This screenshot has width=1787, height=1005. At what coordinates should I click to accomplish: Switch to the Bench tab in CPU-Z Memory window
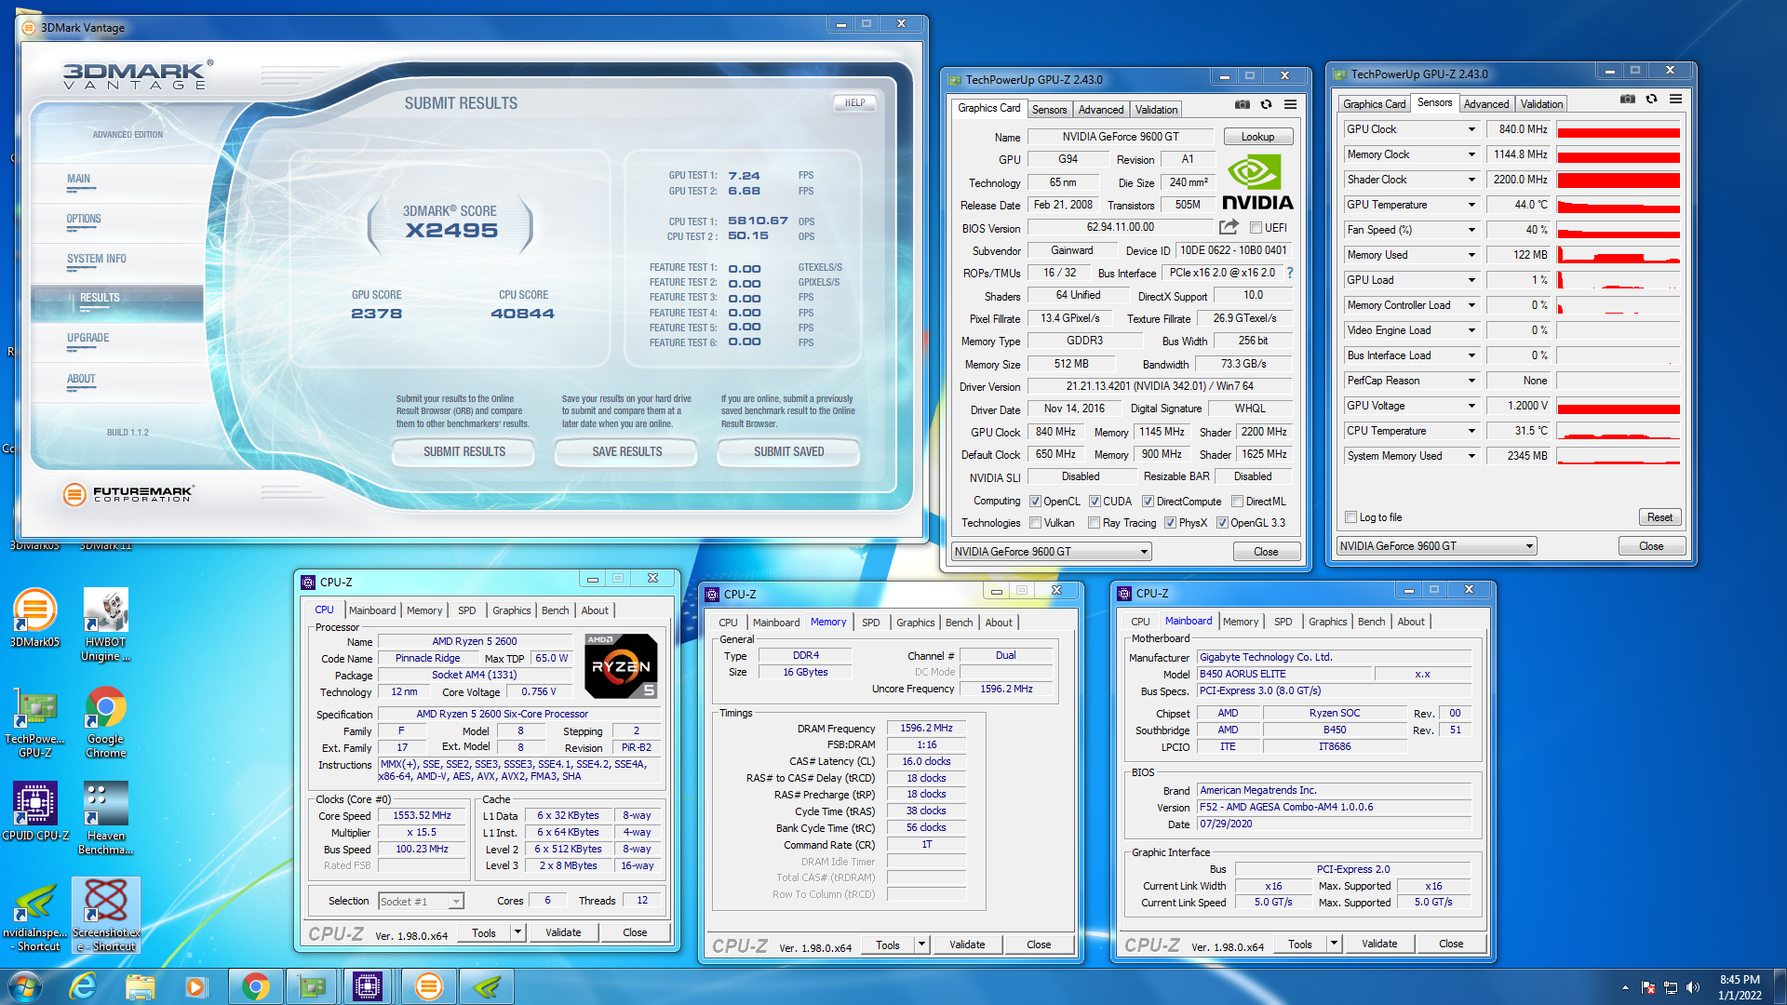tap(959, 623)
